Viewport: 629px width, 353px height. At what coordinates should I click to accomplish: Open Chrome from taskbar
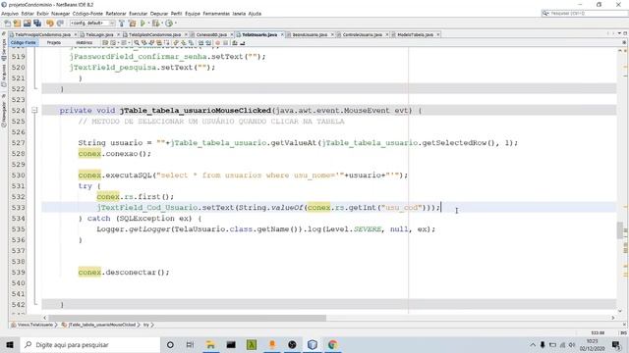click(x=332, y=344)
